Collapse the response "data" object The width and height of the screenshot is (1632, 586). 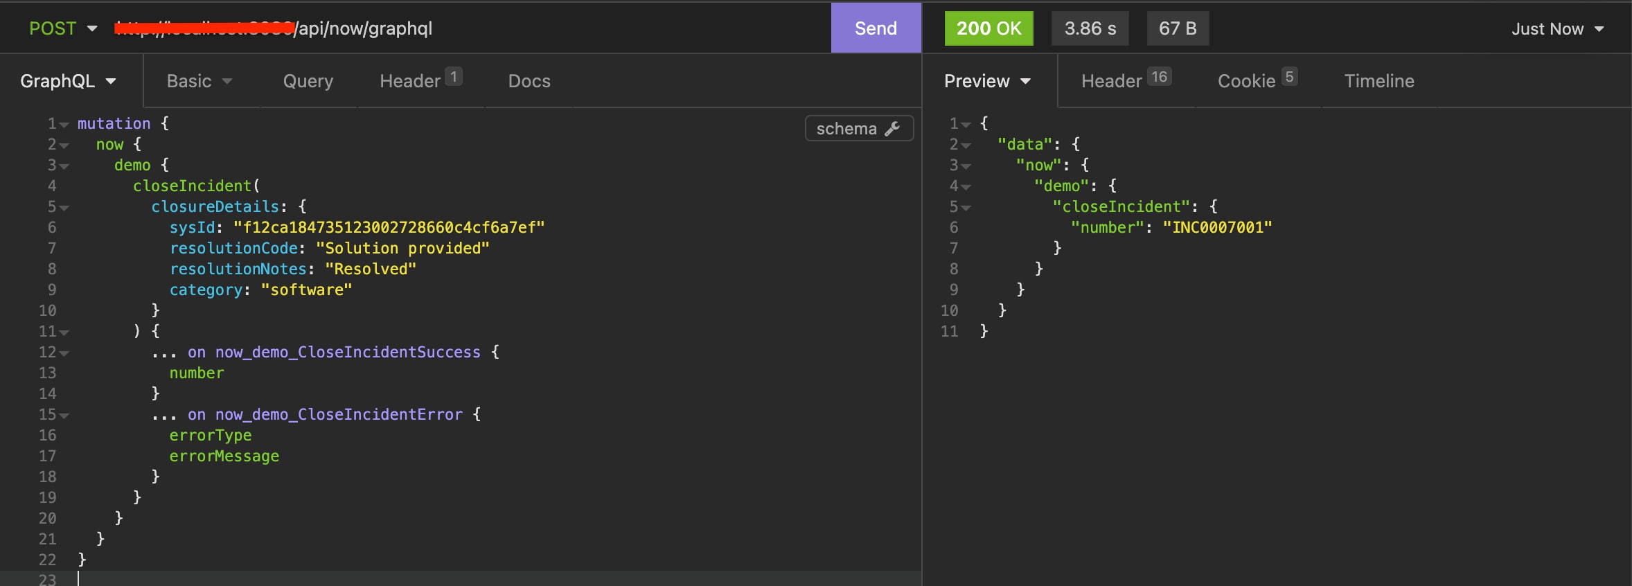(x=966, y=146)
